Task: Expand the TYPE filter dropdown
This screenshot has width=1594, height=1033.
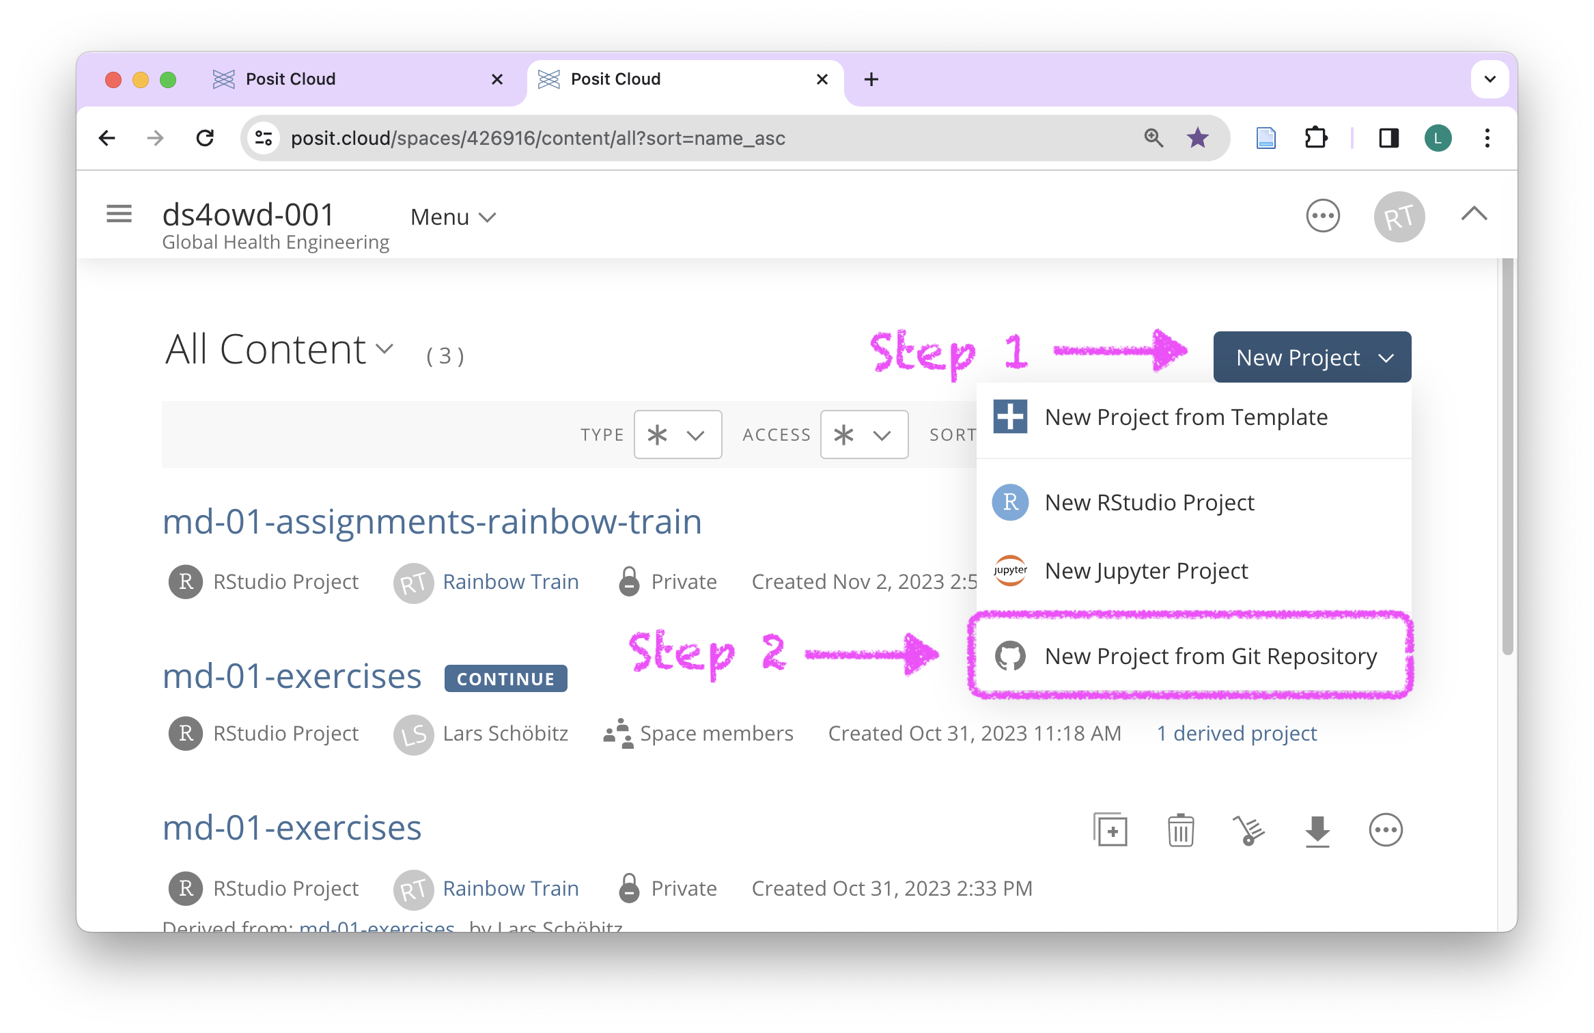Action: coord(677,435)
